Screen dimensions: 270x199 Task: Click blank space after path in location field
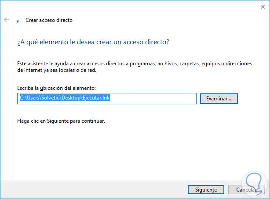[154, 99]
